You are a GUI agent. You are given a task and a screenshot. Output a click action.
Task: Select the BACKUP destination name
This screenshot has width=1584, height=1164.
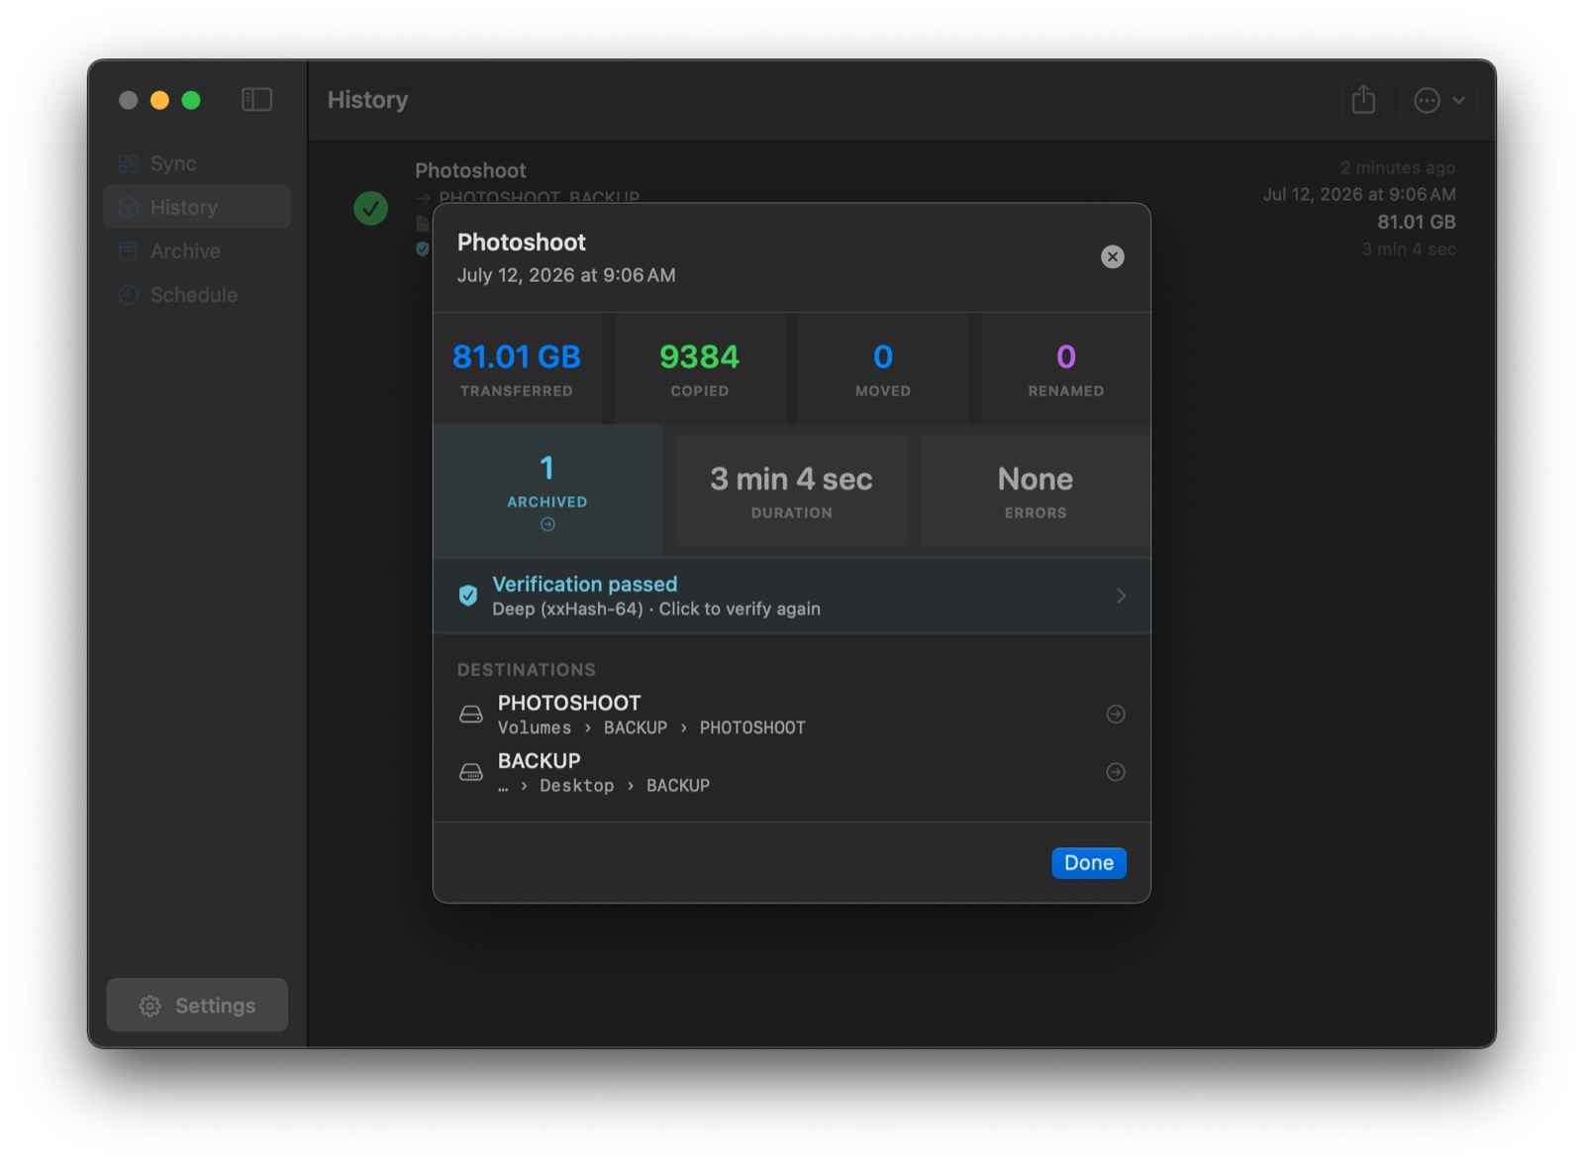point(539,761)
